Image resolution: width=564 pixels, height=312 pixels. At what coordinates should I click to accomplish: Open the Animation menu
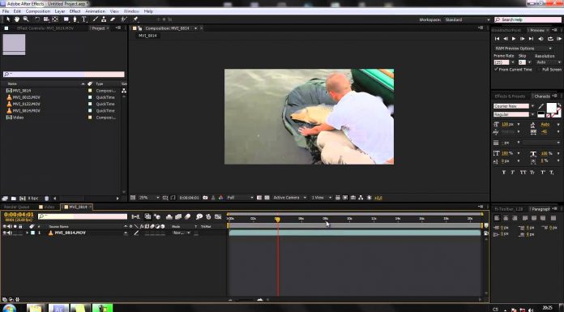point(95,11)
